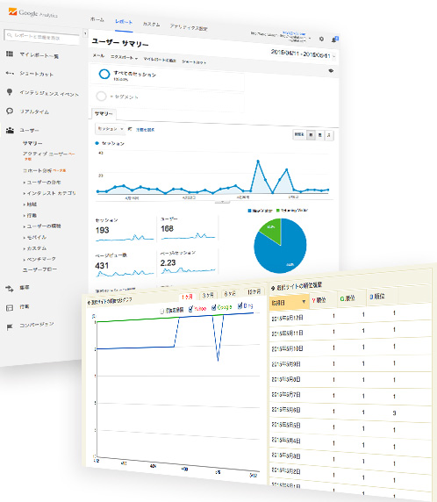This screenshot has height=502, width=437.
Task: Open 集客 acquisition arrows icon
Action: (x=10, y=289)
